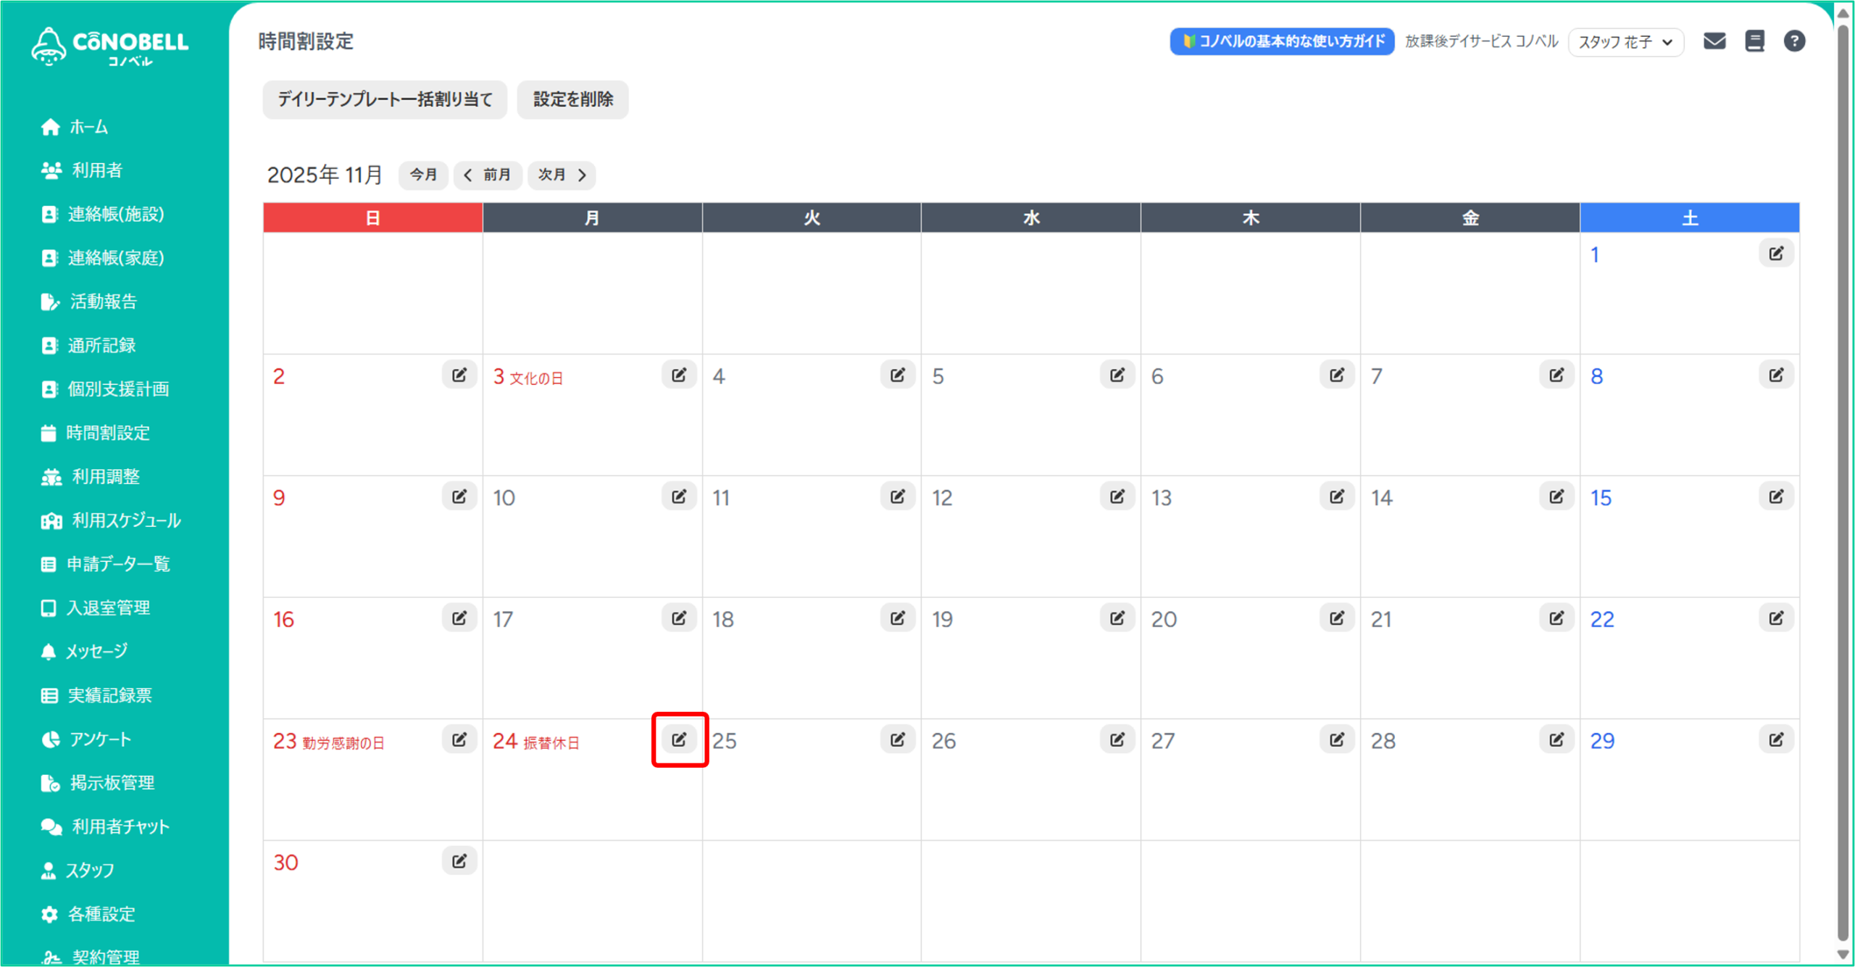Go to the previous month with 前月
1855x967 pixels.
pos(488,175)
